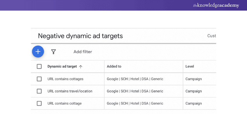Select the text URL contains cottage
The height and width of the screenshot is (131, 247).
[x=65, y=103]
